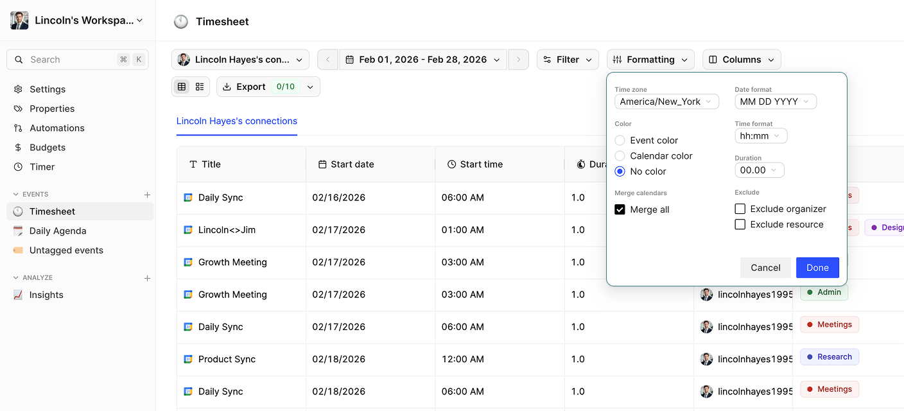This screenshot has height=411, width=904.
Task: Open Date format MM DD YYYY dropdown
Action: click(x=776, y=101)
